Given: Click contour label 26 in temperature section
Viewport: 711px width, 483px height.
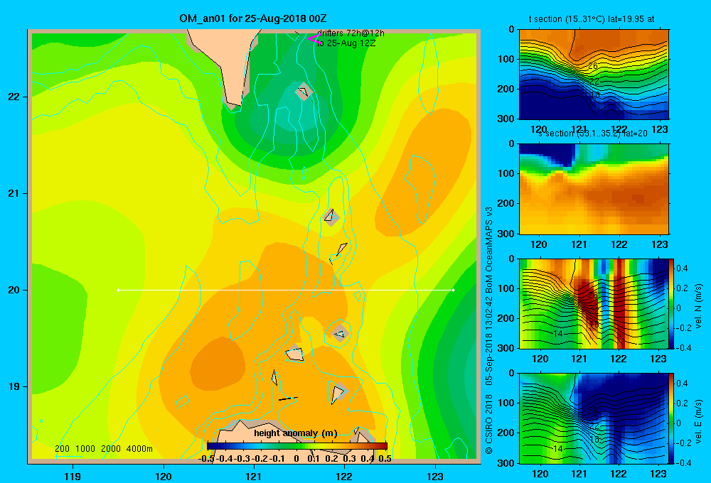Looking at the screenshot, I should coord(593,66).
